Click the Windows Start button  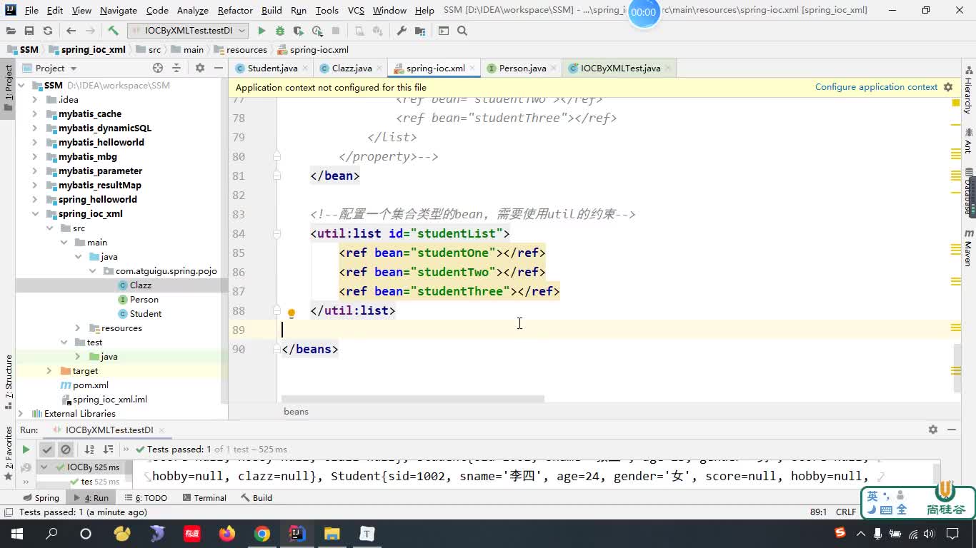click(16, 534)
